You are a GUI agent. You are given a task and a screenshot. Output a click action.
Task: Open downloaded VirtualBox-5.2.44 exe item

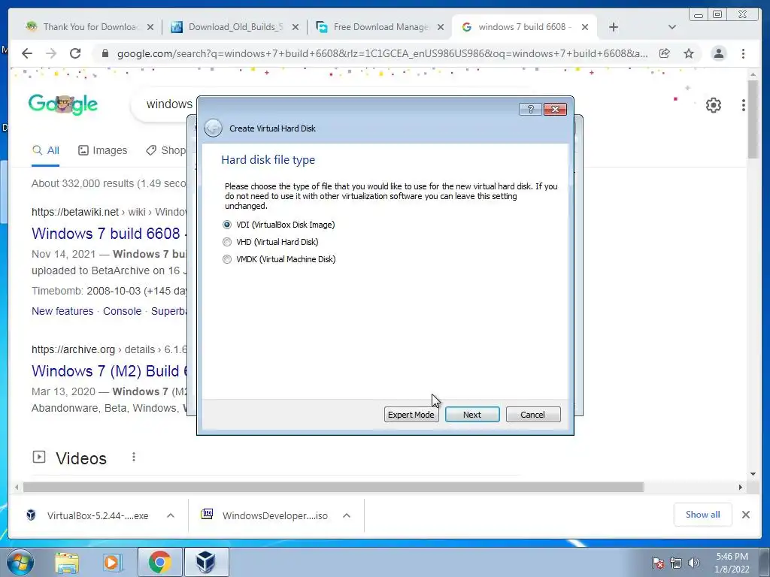87,515
